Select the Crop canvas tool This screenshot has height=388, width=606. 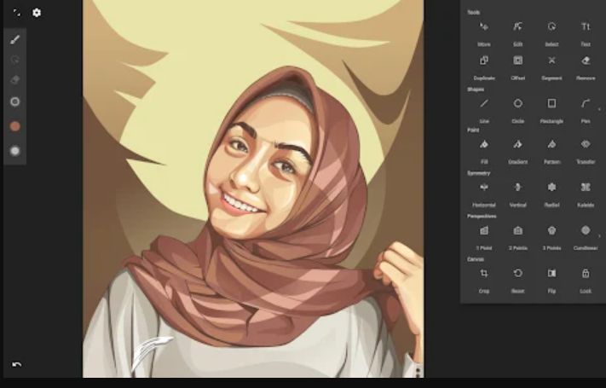click(x=484, y=274)
